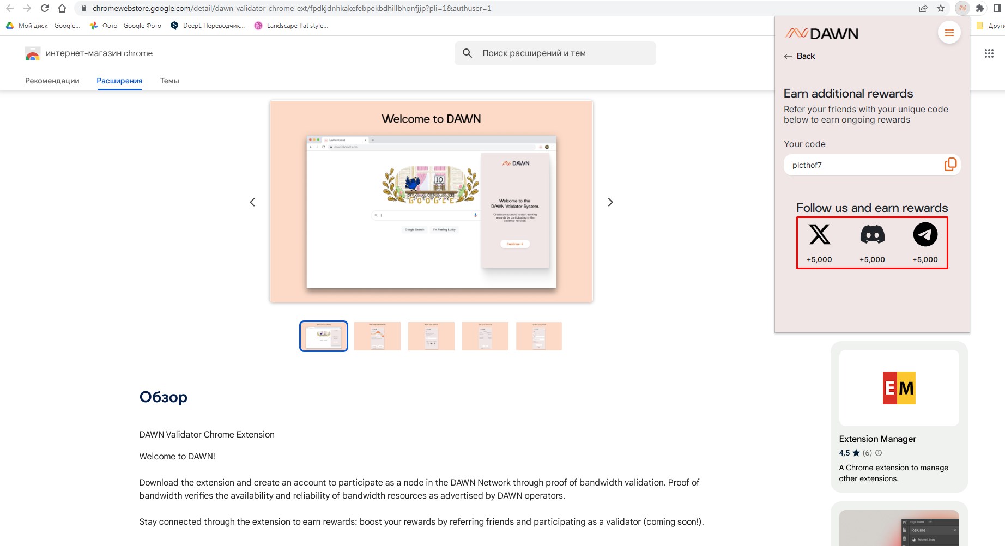Screen dimensions: 1005x546
Task: Open the Google apps grid
Action: coord(989,53)
